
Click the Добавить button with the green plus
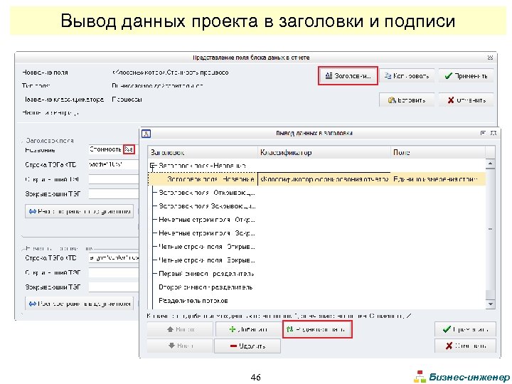tap(247, 329)
